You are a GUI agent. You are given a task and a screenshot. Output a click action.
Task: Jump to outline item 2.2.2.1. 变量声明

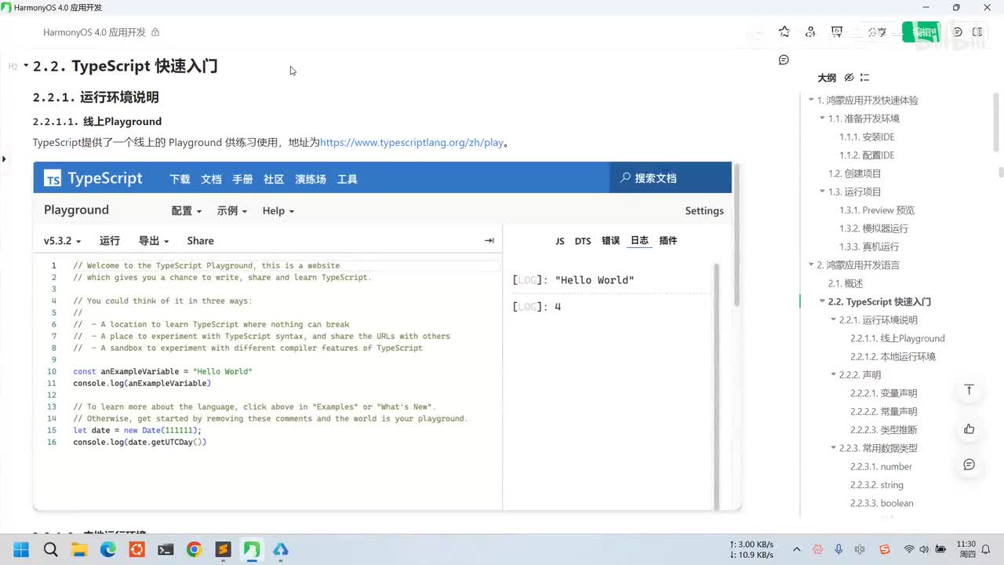[x=884, y=393]
